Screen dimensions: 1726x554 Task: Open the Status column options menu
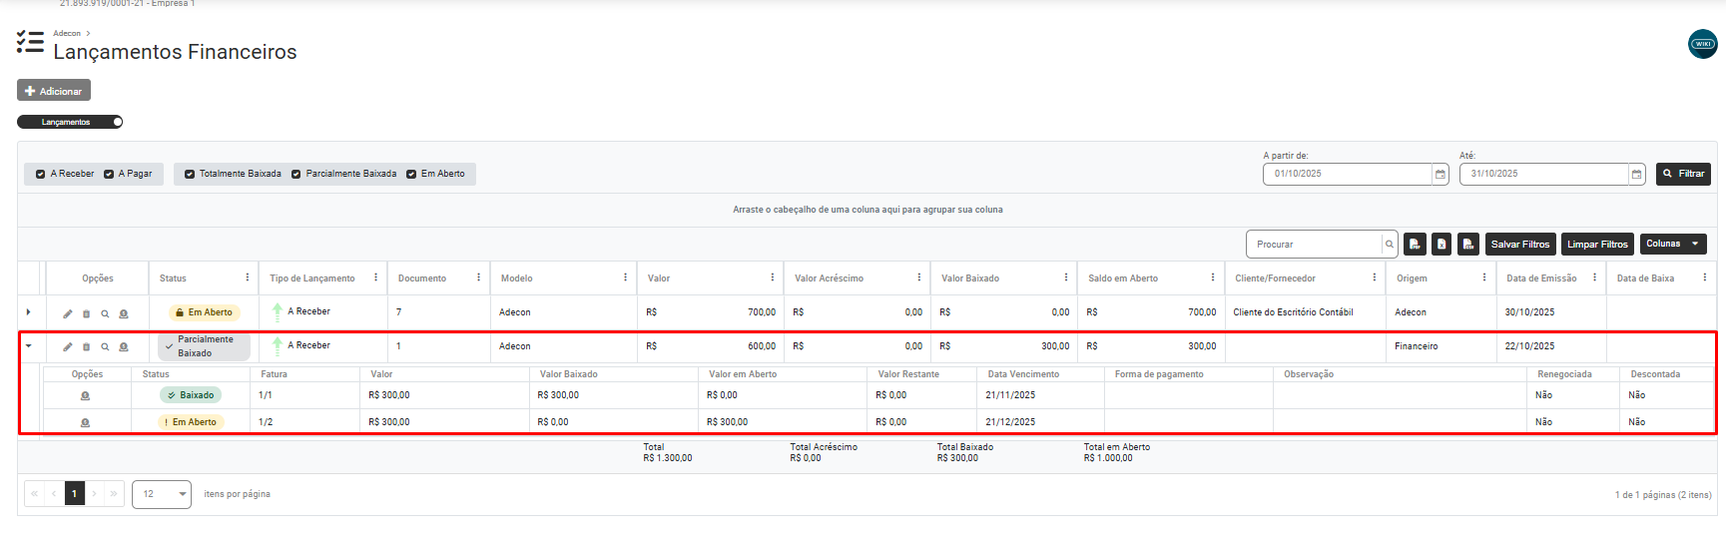(x=248, y=278)
